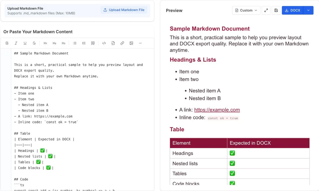319x191 pixels.
Task: Insert a Heading 2
Action: [54, 43]
